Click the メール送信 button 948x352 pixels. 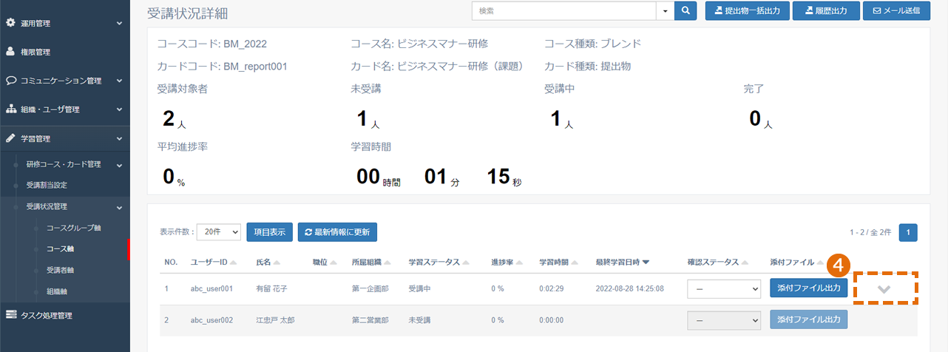pos(896,11)
